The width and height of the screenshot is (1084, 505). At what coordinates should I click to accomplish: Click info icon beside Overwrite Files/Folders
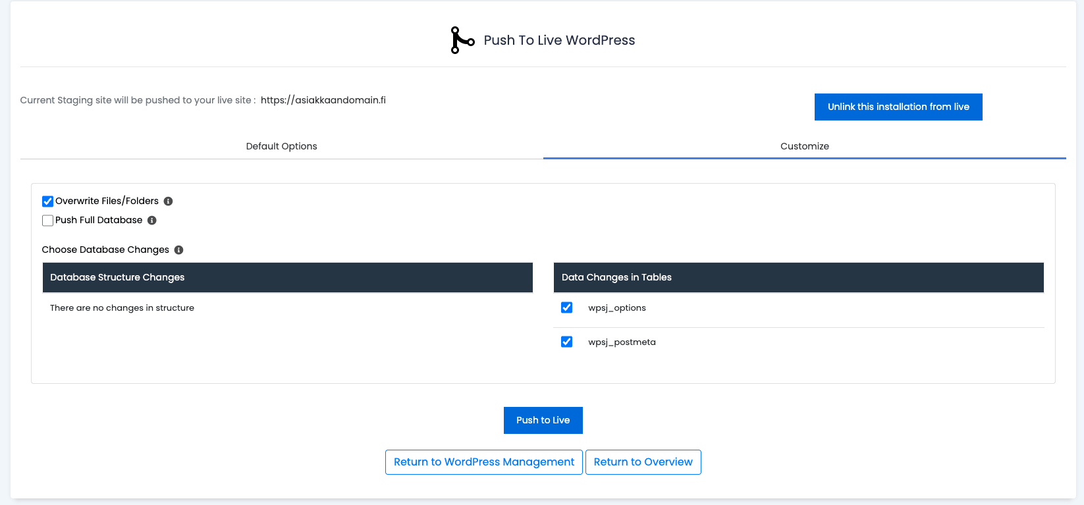168,201
